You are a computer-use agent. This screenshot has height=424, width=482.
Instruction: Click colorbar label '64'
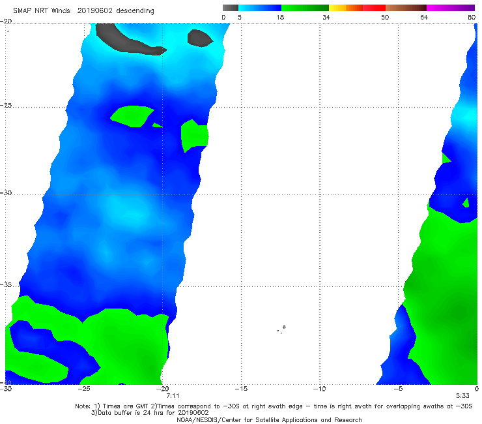(424, 18)
